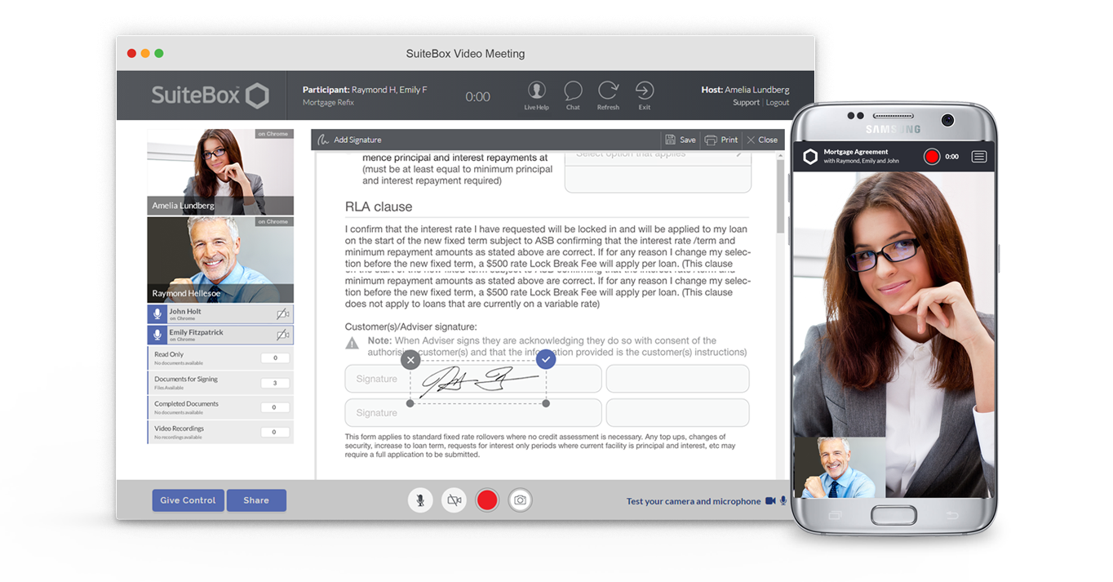Tap the phone's red record button
This screenshot has width=1113, height=582.
pos(932,157)
